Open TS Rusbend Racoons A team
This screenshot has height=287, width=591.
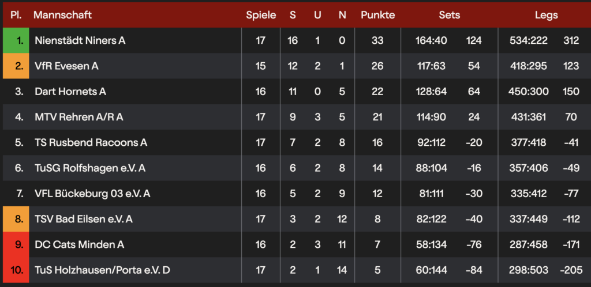point(91,142)
